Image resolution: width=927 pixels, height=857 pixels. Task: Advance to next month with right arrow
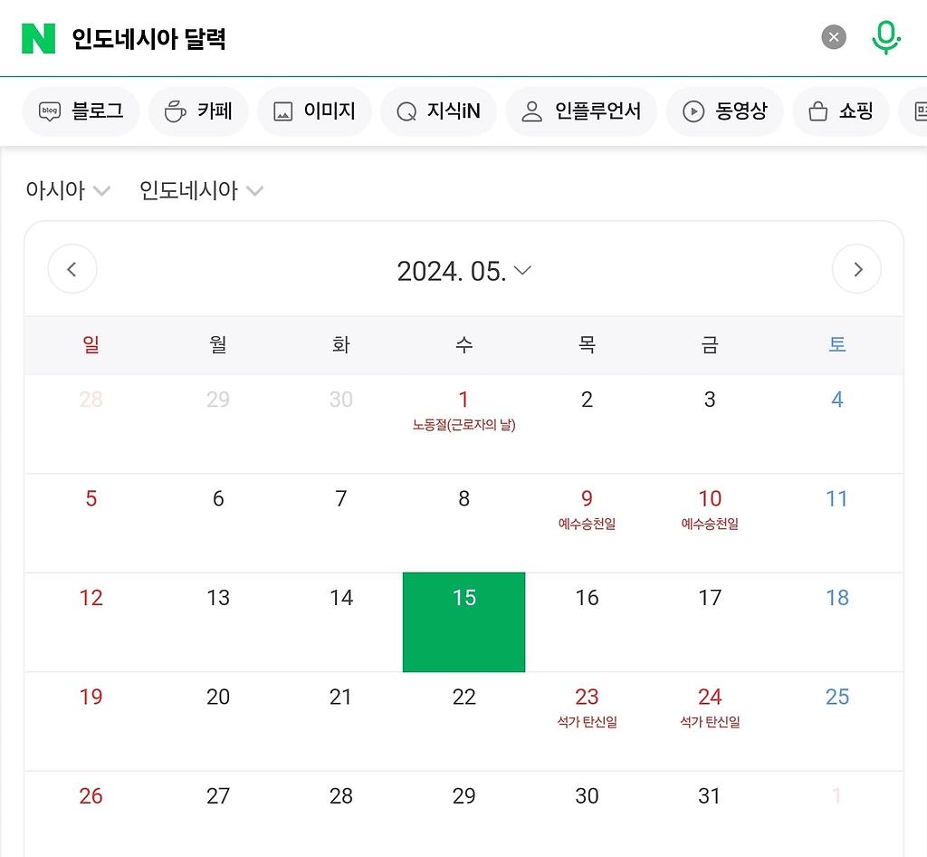[856, 269]
